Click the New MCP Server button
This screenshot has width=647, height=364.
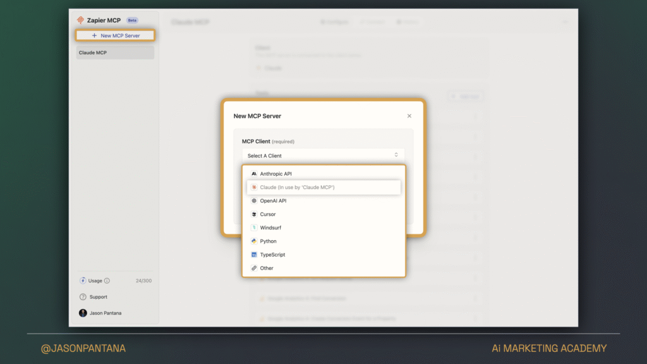[x=115, y=35]
